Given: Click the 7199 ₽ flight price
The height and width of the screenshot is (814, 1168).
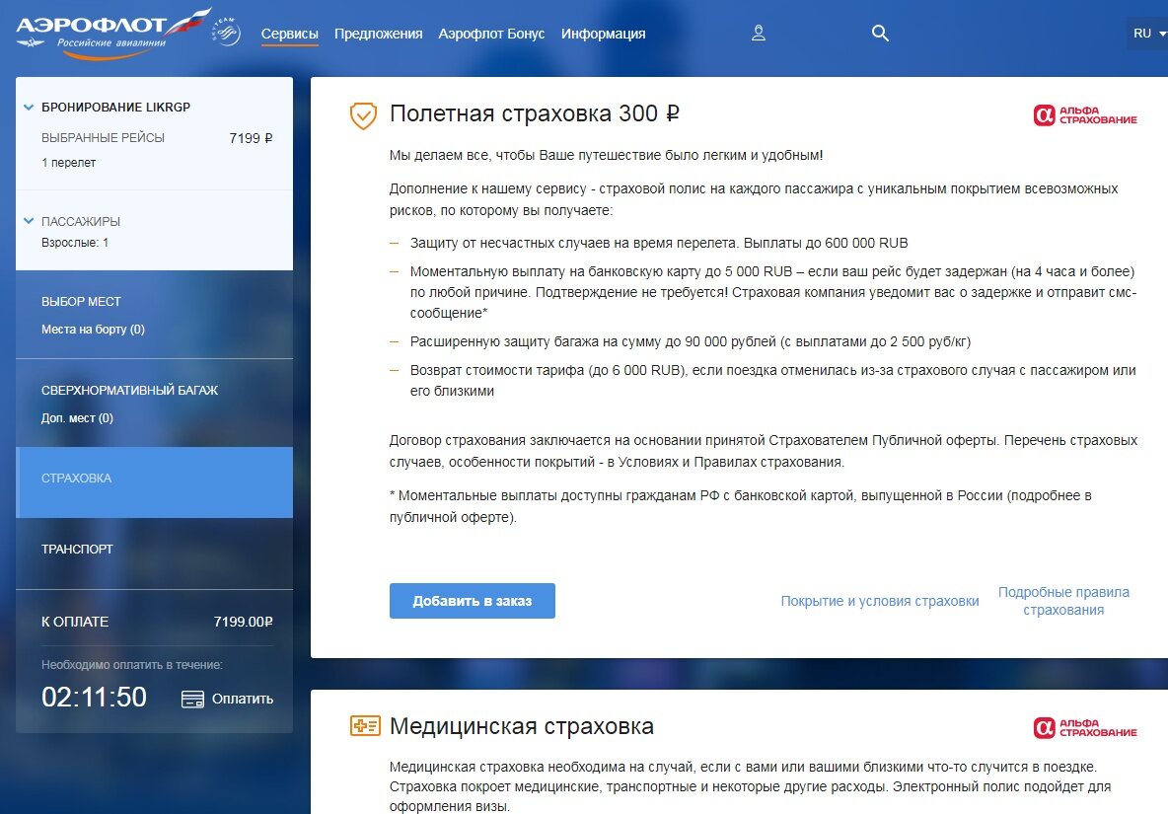Looking at the screenshot, I should tap(251, 138).
